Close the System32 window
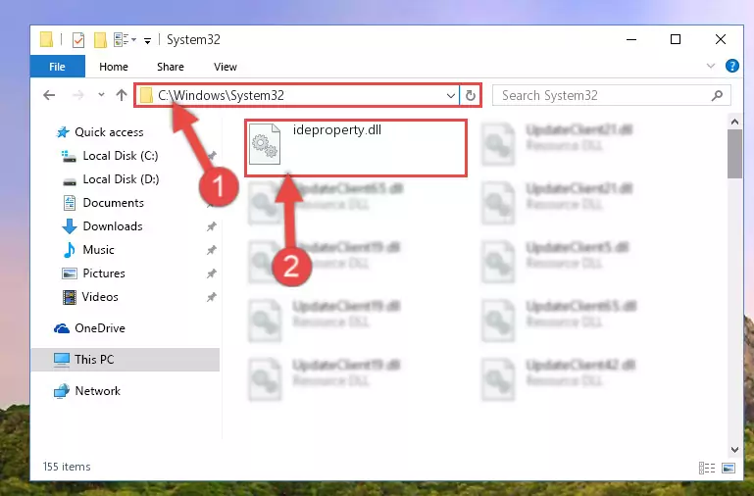 point(721,39)
